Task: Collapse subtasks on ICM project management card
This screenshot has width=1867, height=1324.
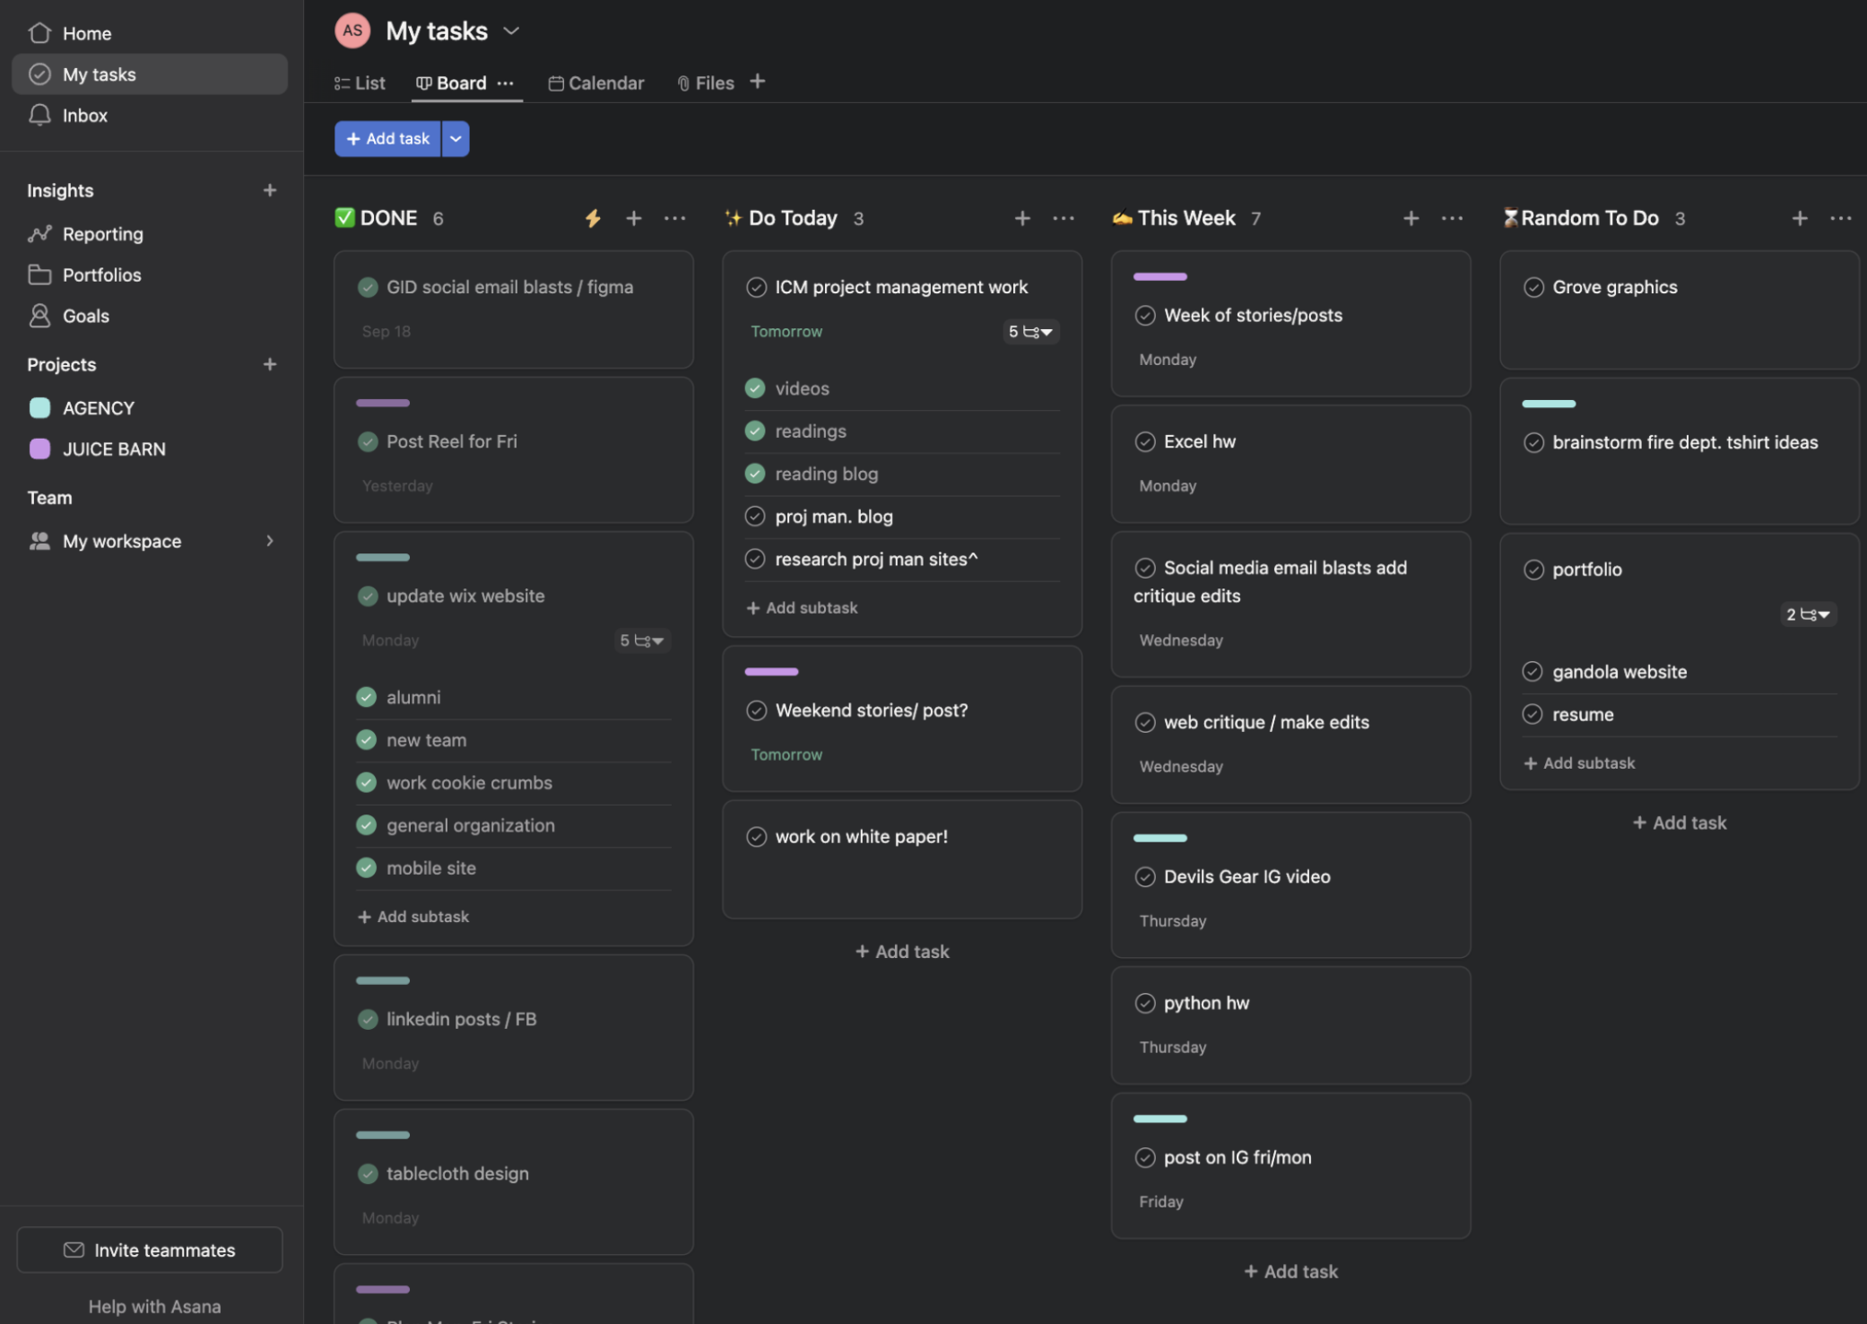Action: coord(1031,332)
